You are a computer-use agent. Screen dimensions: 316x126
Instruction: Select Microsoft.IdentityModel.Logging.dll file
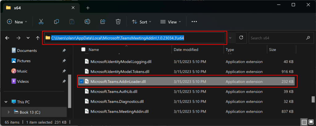pos(121,62)
